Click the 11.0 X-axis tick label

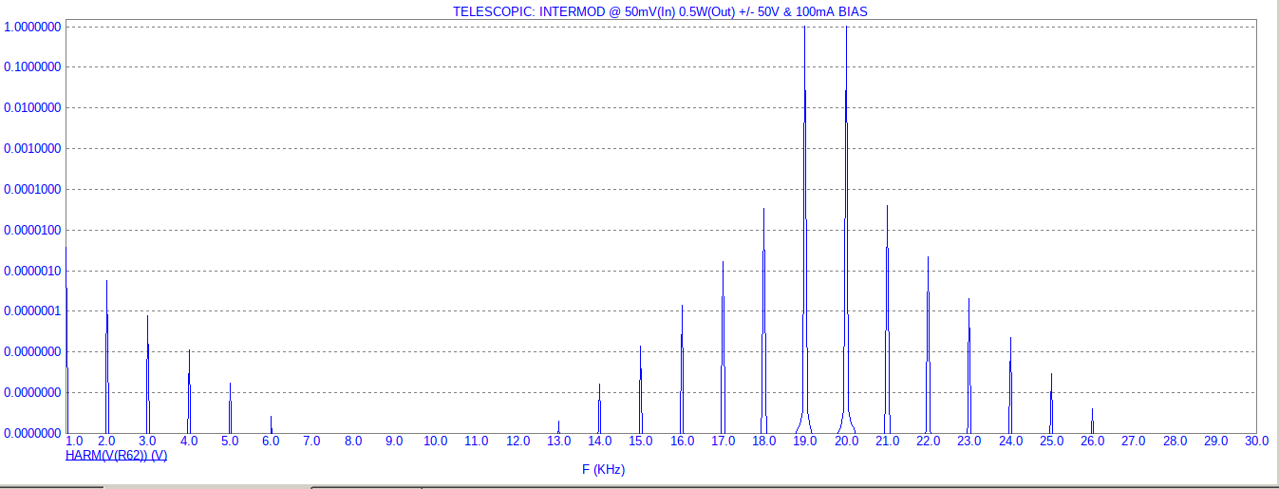477,442
